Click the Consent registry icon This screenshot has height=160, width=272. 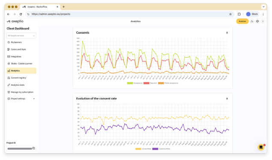click(9, 78)
